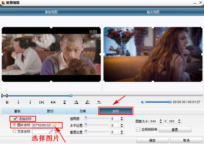Viewport: 204px width, 144px height.
Task: Click the 透明度 slider handle
Action: pos(86,118)
